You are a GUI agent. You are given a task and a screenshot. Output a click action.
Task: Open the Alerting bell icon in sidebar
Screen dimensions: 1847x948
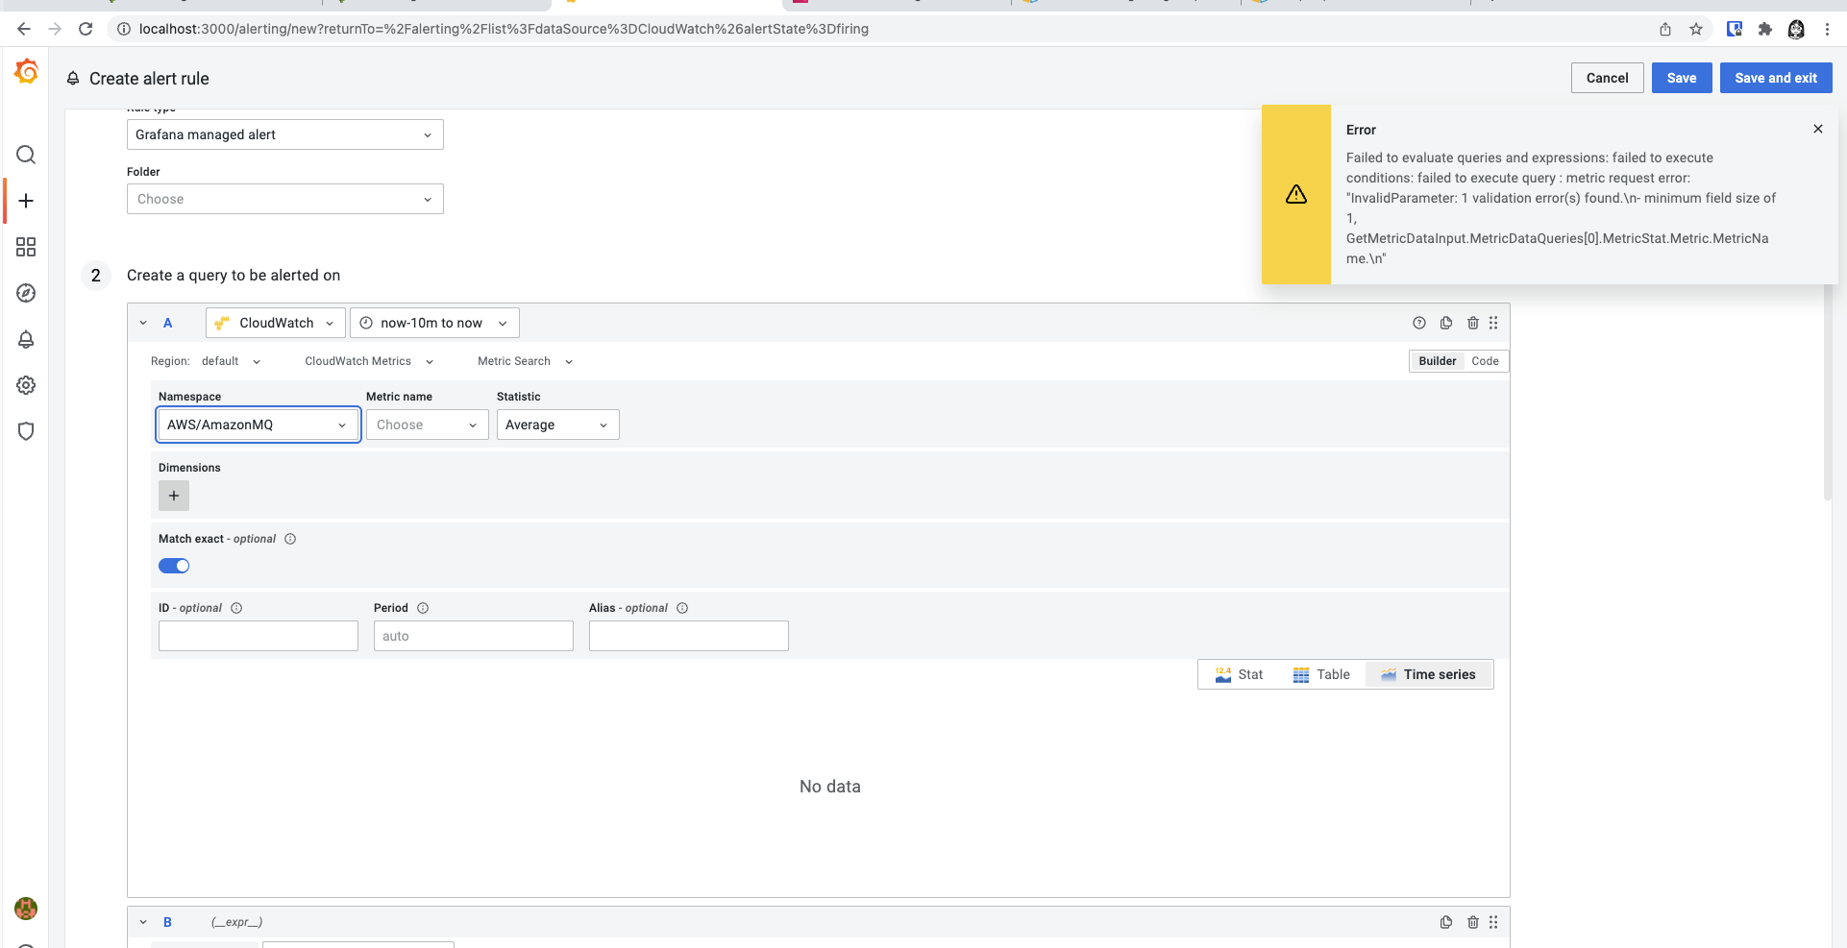[x=26, y=339]
